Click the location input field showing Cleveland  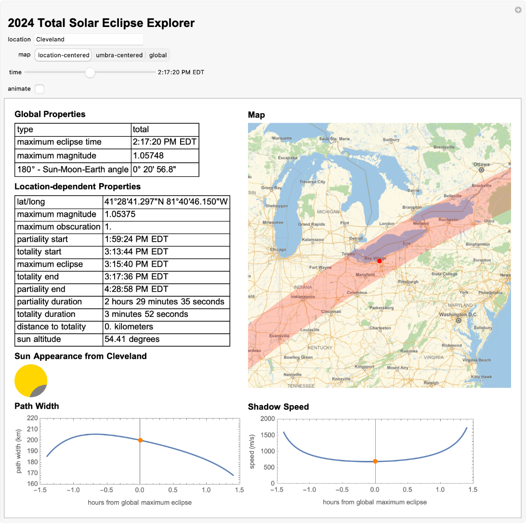(x=89, y=39)
